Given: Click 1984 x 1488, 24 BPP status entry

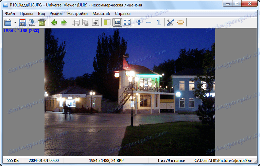Looking at the screenshot, I should [106, 160].
